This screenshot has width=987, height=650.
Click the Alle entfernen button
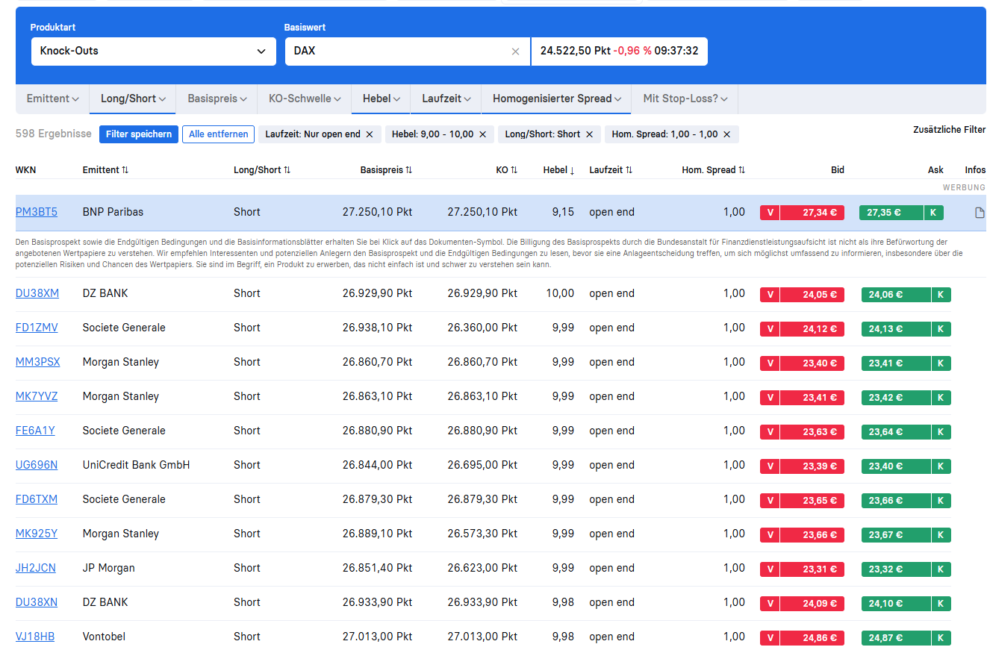point(219,134)
